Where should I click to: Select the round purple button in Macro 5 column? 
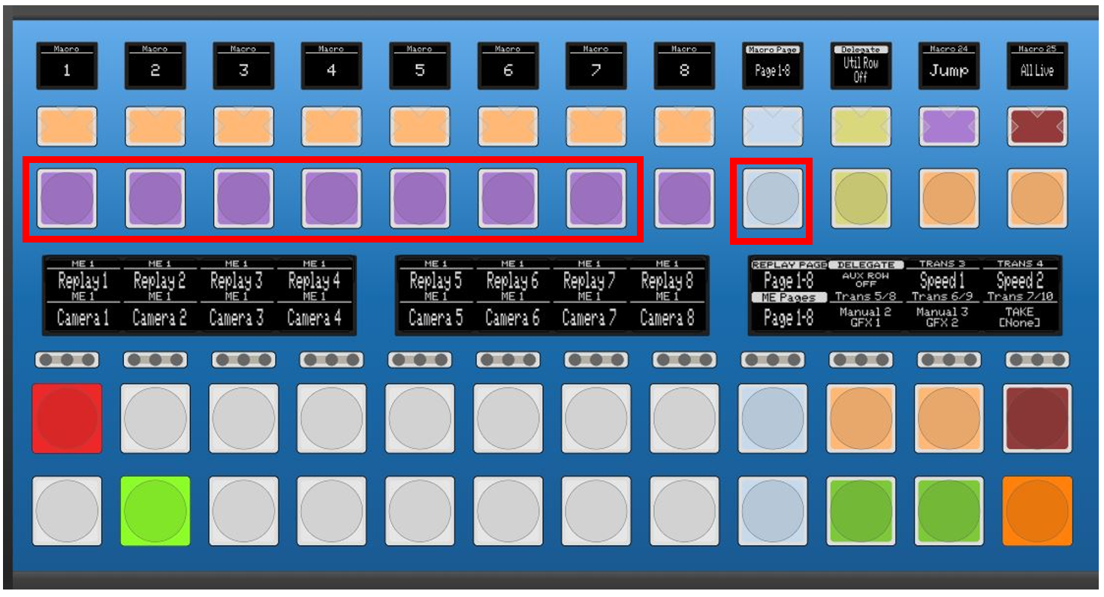point(419,198)
